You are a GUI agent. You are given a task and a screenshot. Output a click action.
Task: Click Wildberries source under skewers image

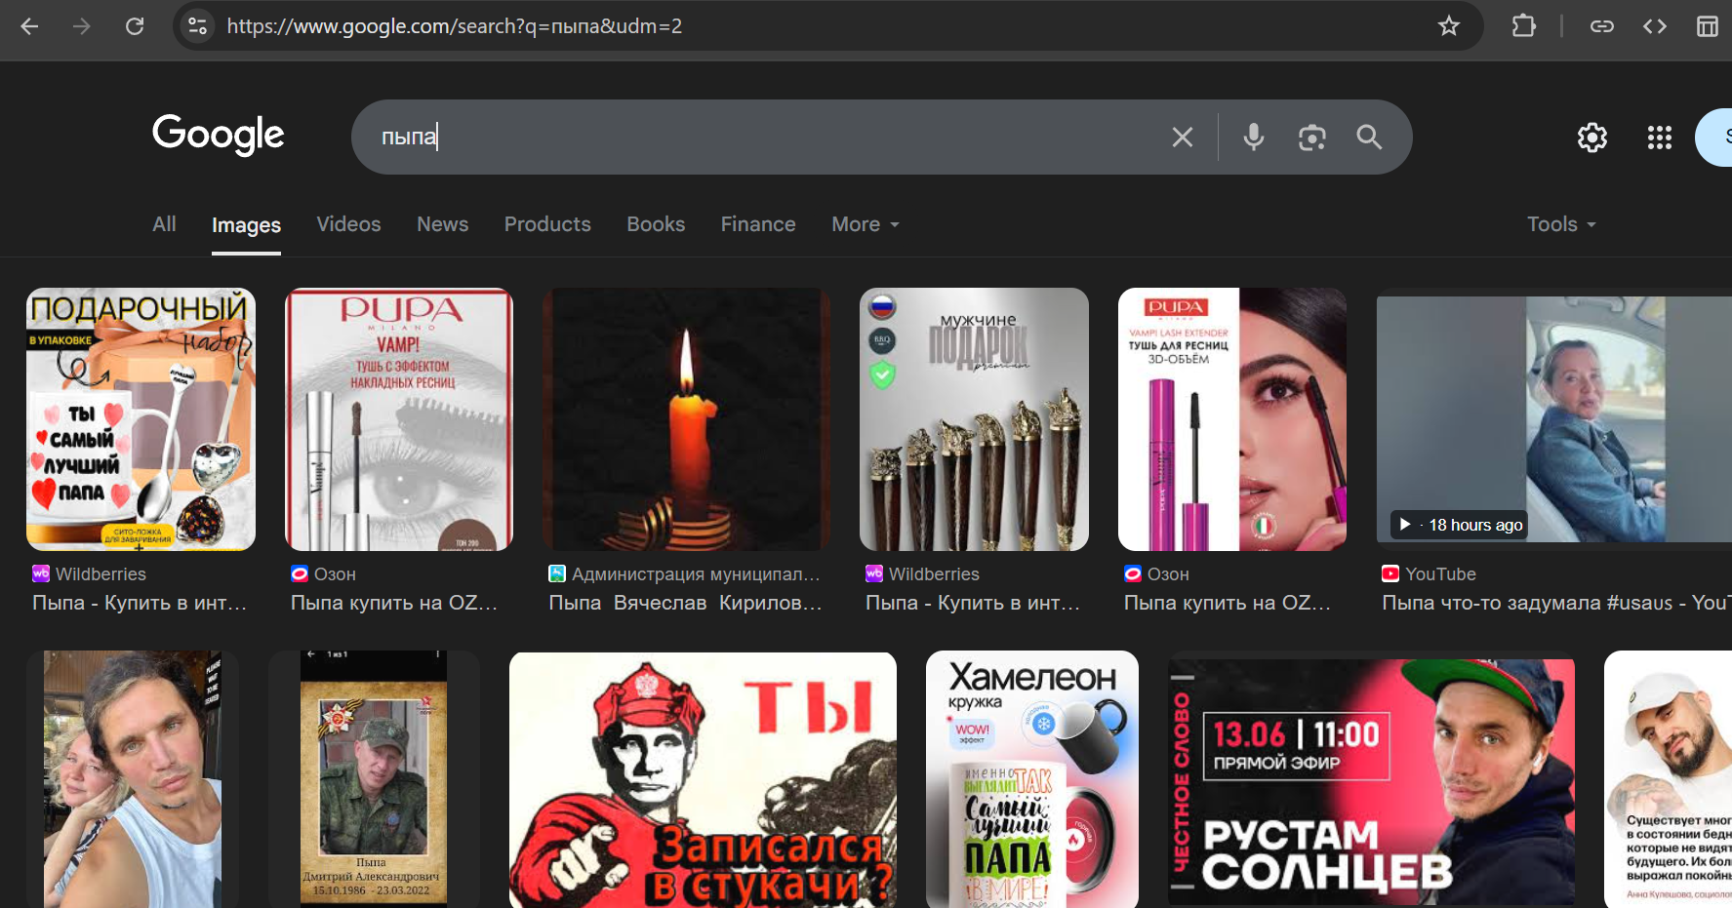(x=934, y=574)
